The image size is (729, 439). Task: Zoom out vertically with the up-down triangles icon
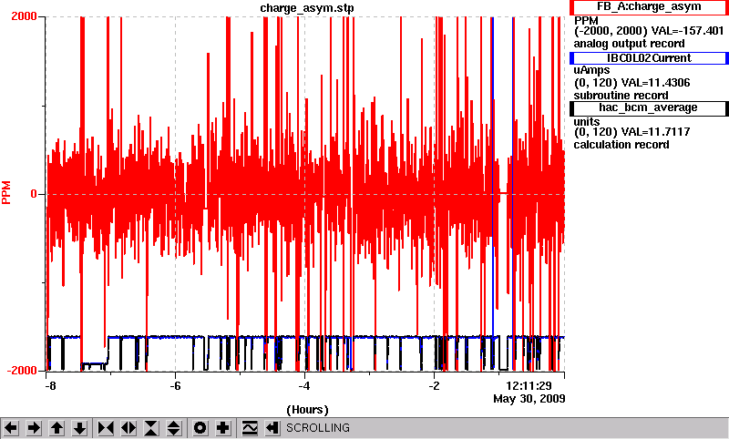click(174, 428)
